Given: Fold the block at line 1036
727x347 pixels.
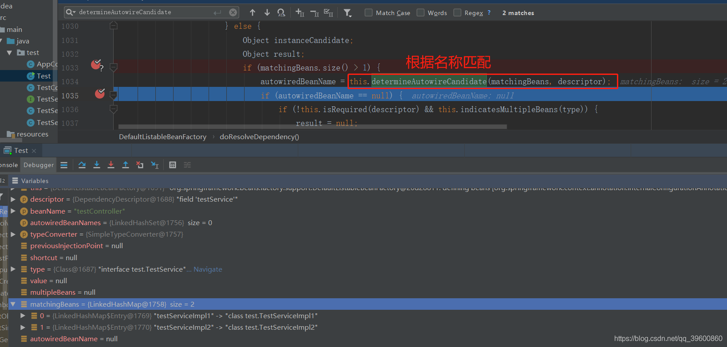Looking at the screenshot, I should [x=114, y=109].
